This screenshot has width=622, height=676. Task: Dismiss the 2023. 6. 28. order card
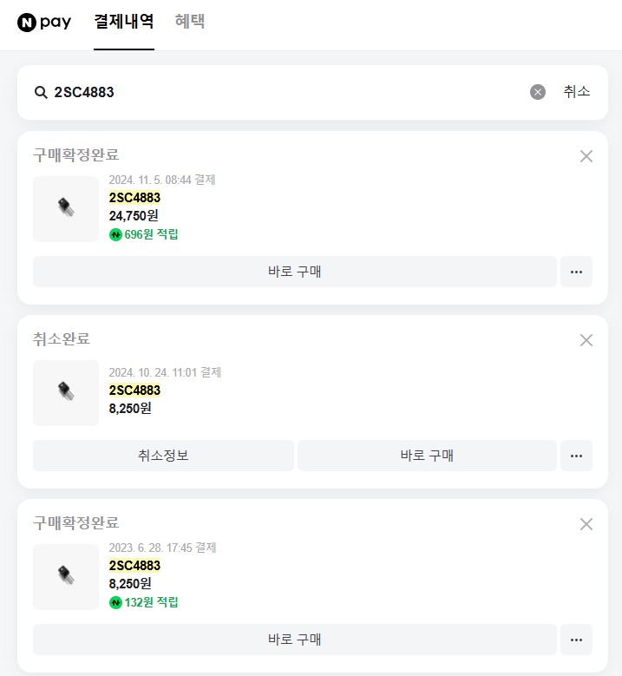(586, 524)
